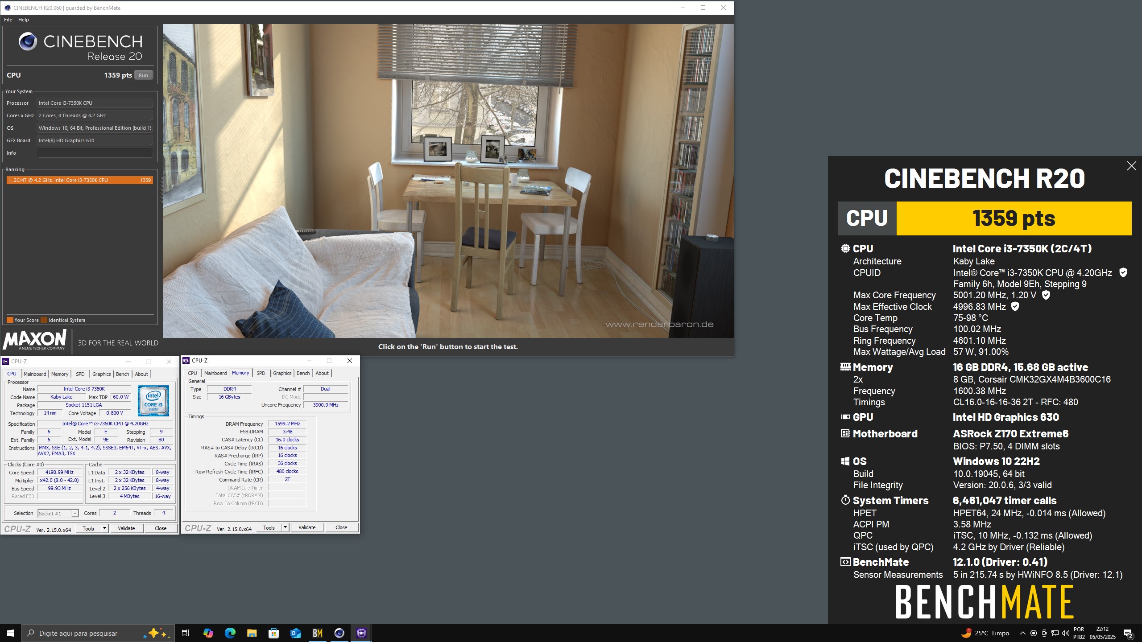Click Close button in left CPU-Z
This screenshot has height=642, width=1142.
coord(161,528)
